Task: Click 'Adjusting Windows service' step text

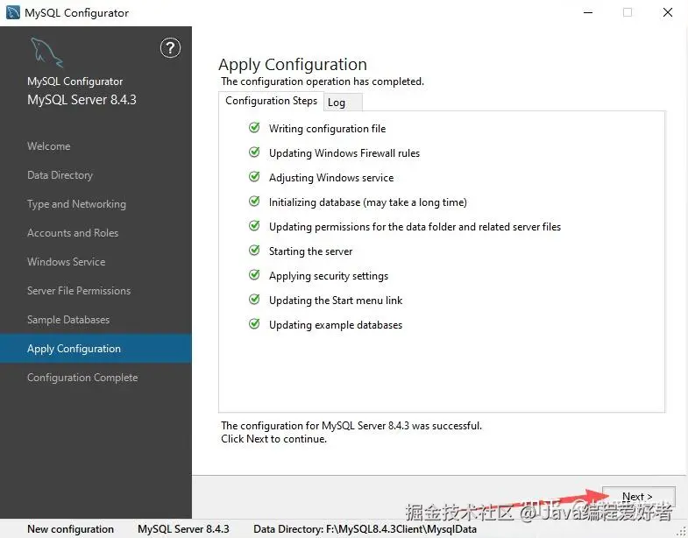Action: pyautogui.click(x=331, y=178)
